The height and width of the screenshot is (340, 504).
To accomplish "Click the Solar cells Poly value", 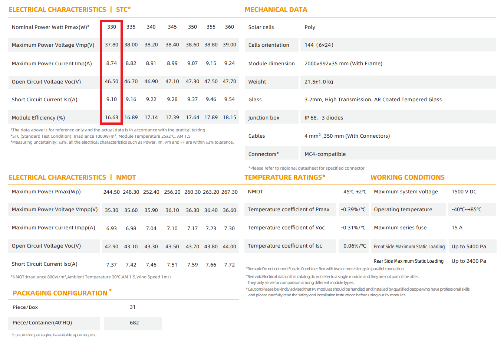I will coord(310,27).
